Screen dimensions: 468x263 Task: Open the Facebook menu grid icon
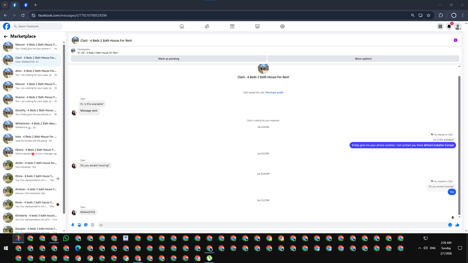click(x=440, y=26)
